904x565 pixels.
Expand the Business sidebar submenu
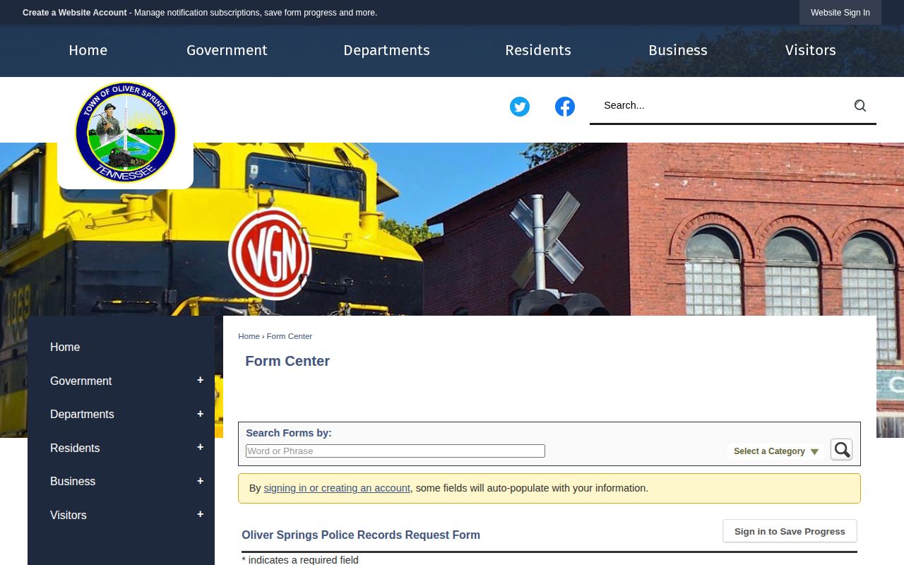click(200, 481)
